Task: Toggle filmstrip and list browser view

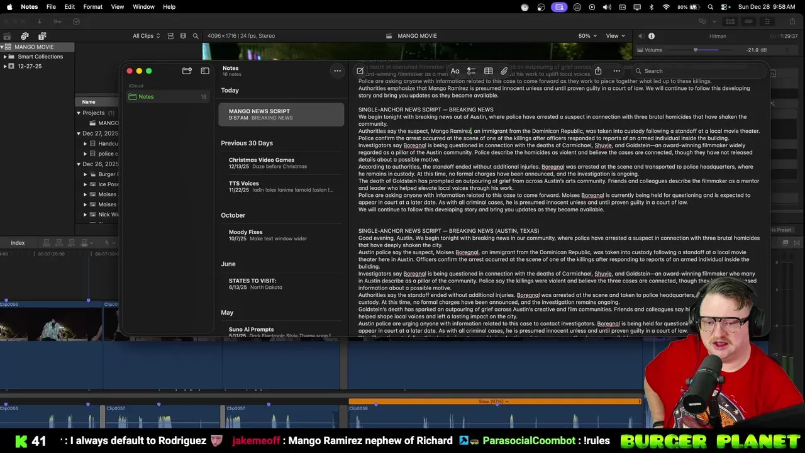Action: (x=183, y=36)
